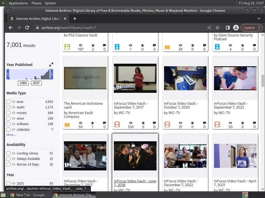Click the favorite star on American techstone vault card
Image resolution: width=265 pixels, height=198 pixels.
pyautogui.click(x=92, y=123)
